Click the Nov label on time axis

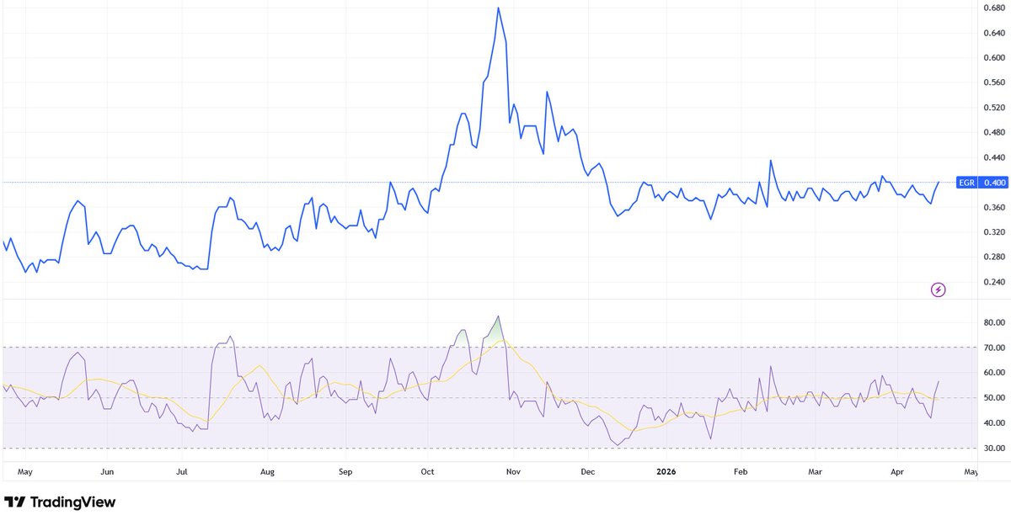(x=513, y=473)
